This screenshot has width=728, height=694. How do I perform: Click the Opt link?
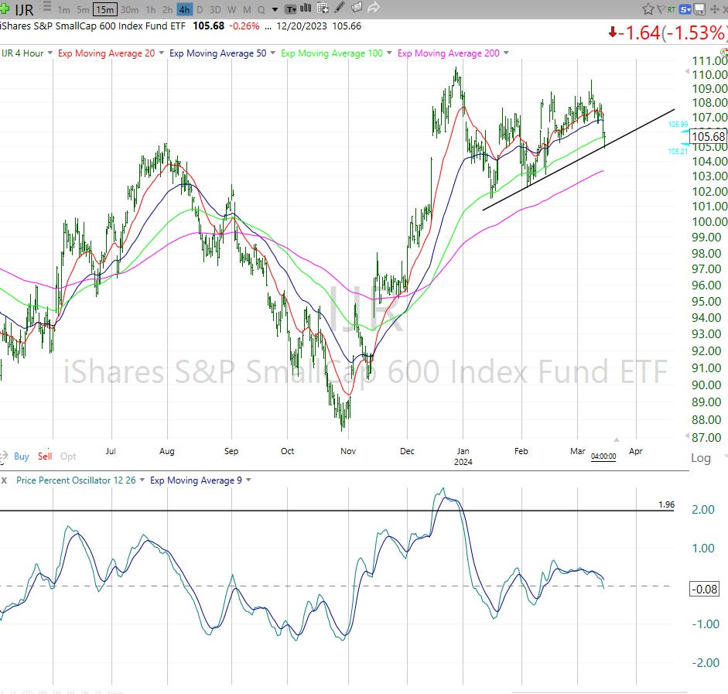68,456
